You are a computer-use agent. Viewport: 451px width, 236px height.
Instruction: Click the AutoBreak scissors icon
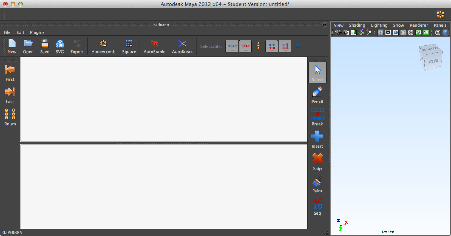point(182,44)
